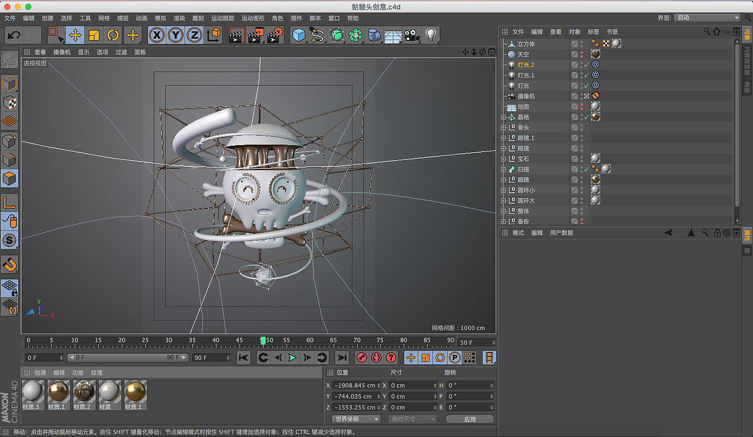Activate the Scale tool in top toolbar
This screenshot has height=437, width=753.
pos(94,35)
